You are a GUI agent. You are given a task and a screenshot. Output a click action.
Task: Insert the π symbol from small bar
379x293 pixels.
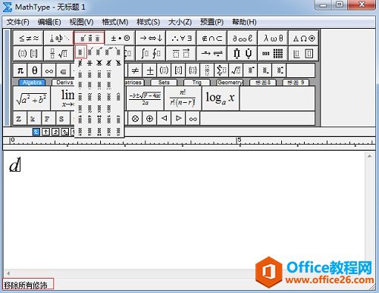coord(20,70)
